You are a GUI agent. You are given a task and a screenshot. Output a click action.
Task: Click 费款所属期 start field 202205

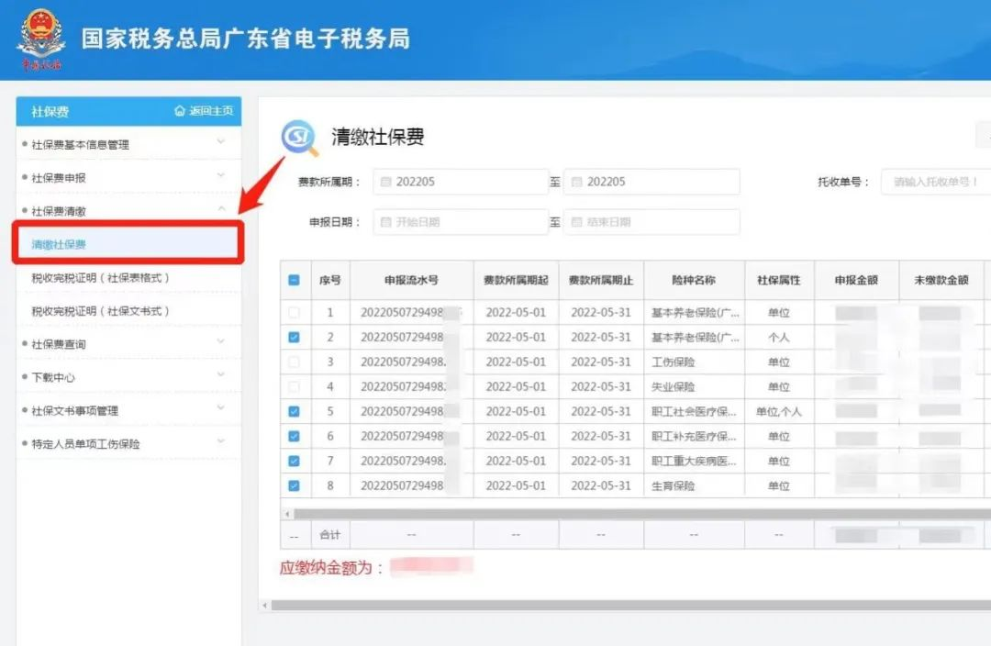coord(461,182)
